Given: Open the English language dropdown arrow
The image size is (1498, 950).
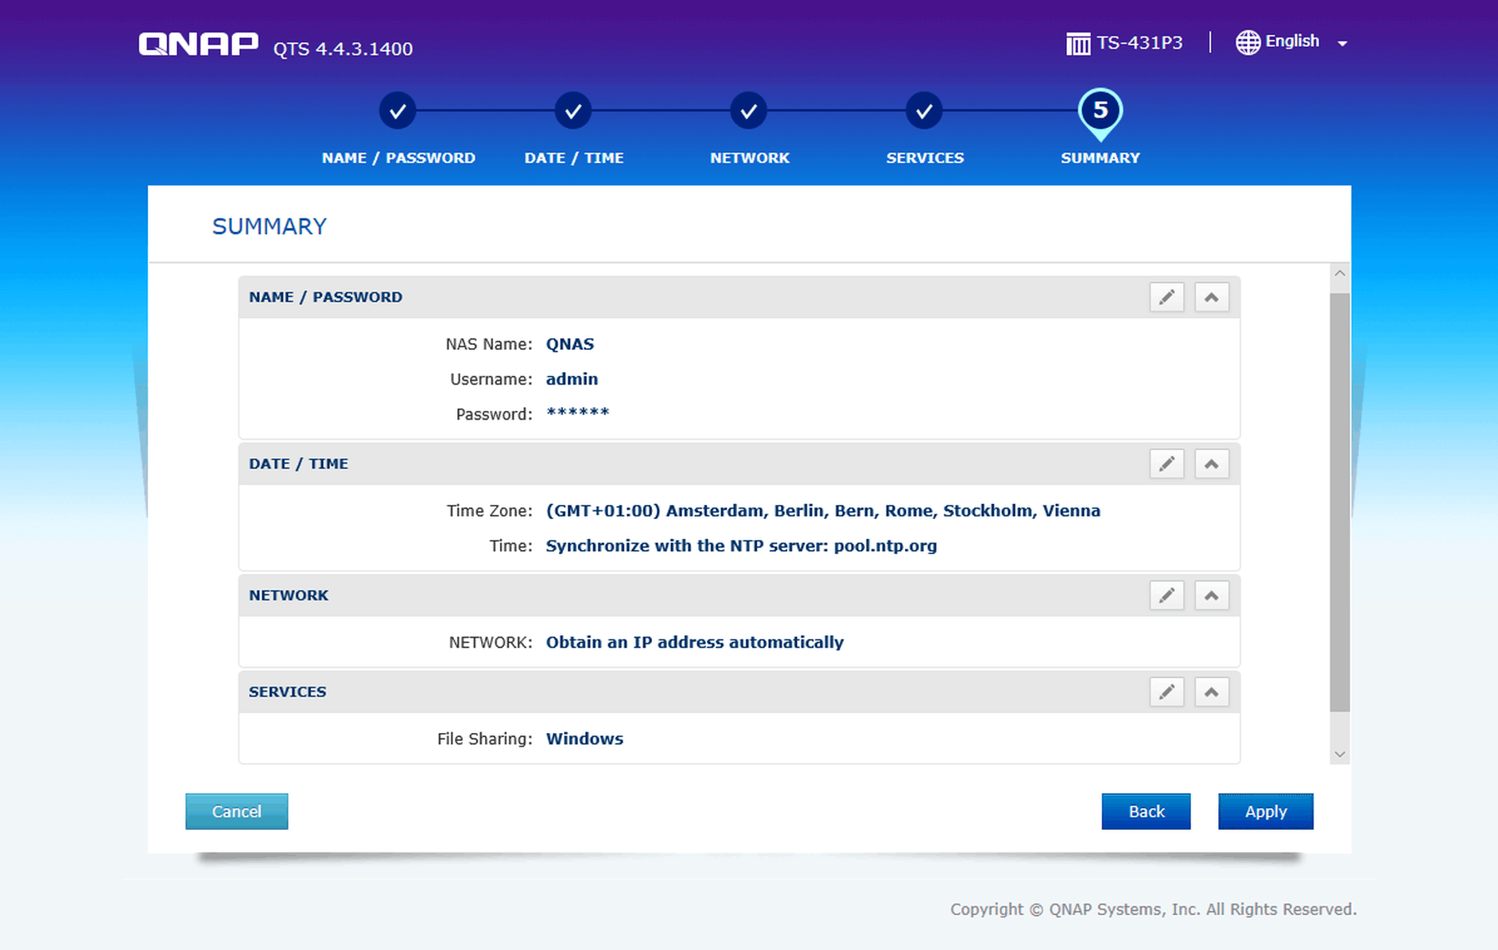Looking at the screenshot, I should pyautogui.click(x=1342, y=44).
